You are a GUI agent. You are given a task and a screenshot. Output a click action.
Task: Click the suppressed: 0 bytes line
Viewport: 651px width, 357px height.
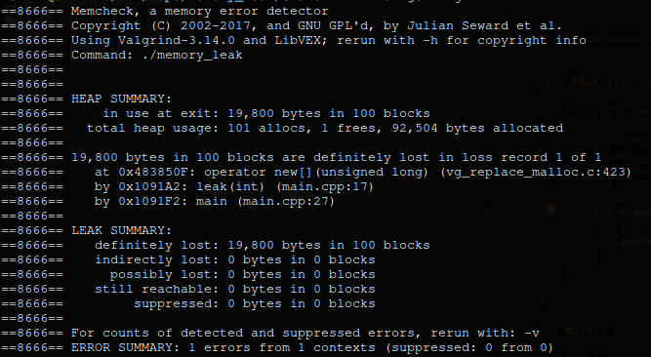[255, 304]
